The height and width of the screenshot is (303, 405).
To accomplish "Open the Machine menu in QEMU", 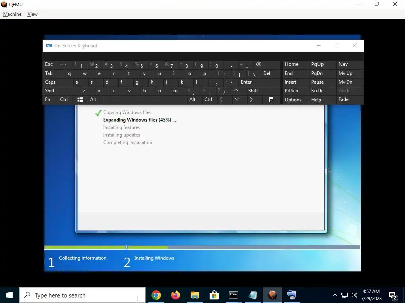I will tap(12, 14).
